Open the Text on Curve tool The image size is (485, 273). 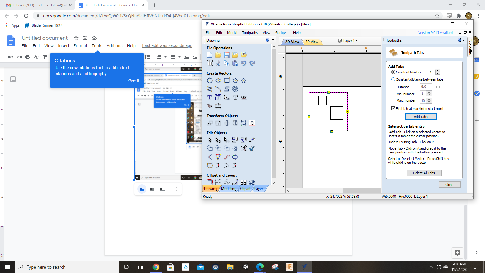(244, 97)
